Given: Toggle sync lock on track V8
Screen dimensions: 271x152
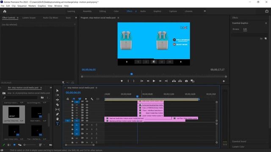Looking at the screenshot, I should (82, 101).
